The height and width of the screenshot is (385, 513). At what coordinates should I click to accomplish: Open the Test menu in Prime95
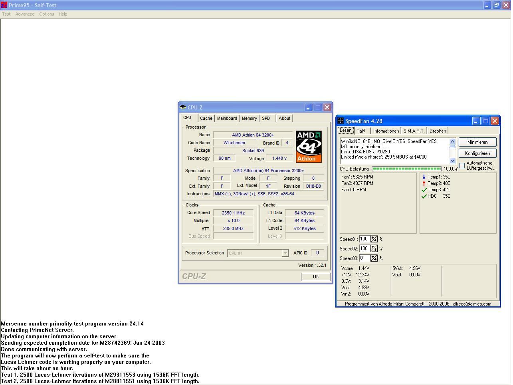click(x=6, y=14)
